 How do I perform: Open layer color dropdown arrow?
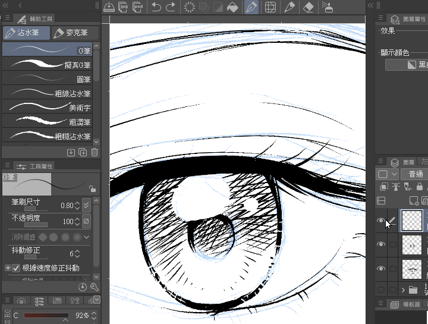[x=394, y=174]
